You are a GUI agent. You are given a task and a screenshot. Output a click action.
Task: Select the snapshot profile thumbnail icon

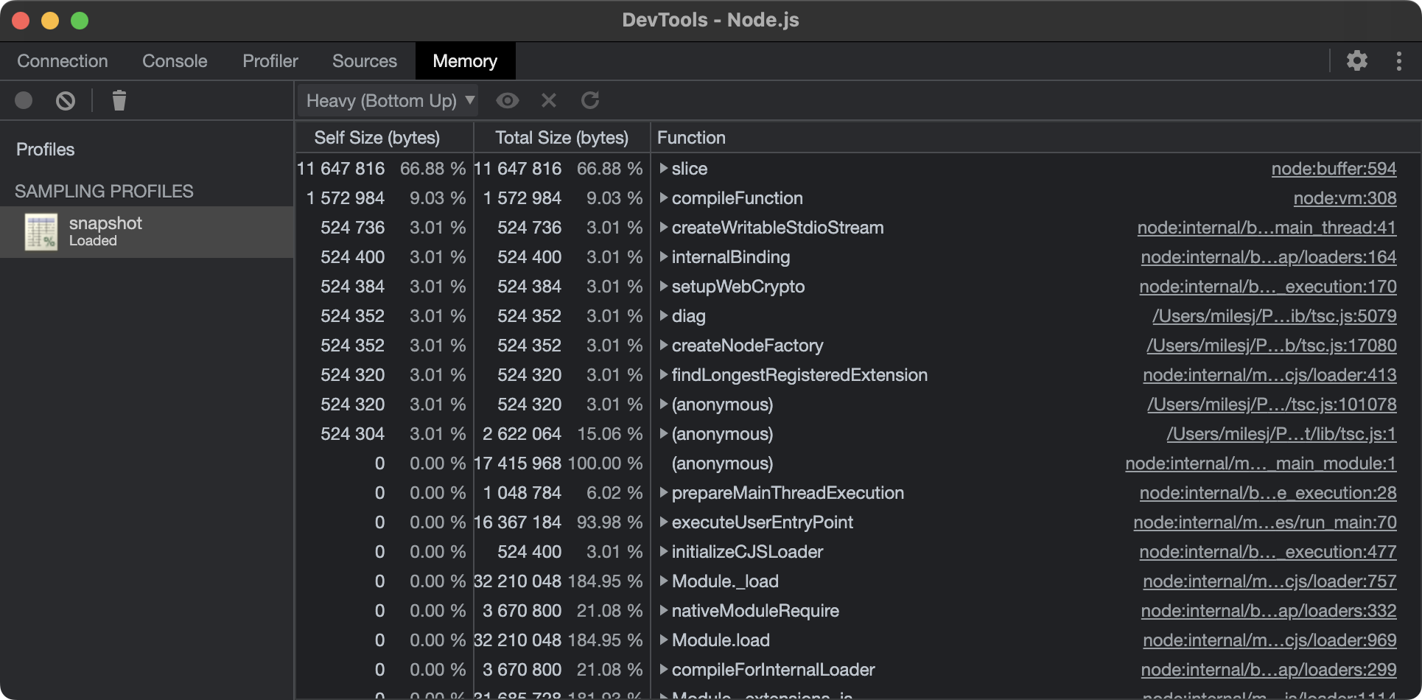[x=41, y=231]
